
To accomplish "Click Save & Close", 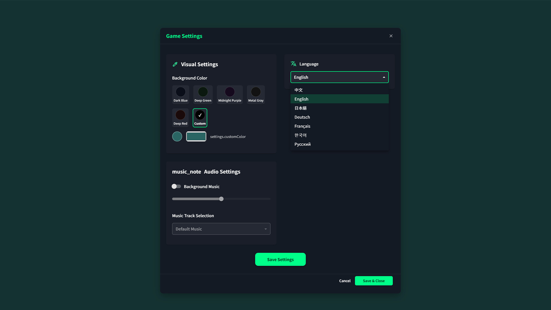I will pos(374,281).
